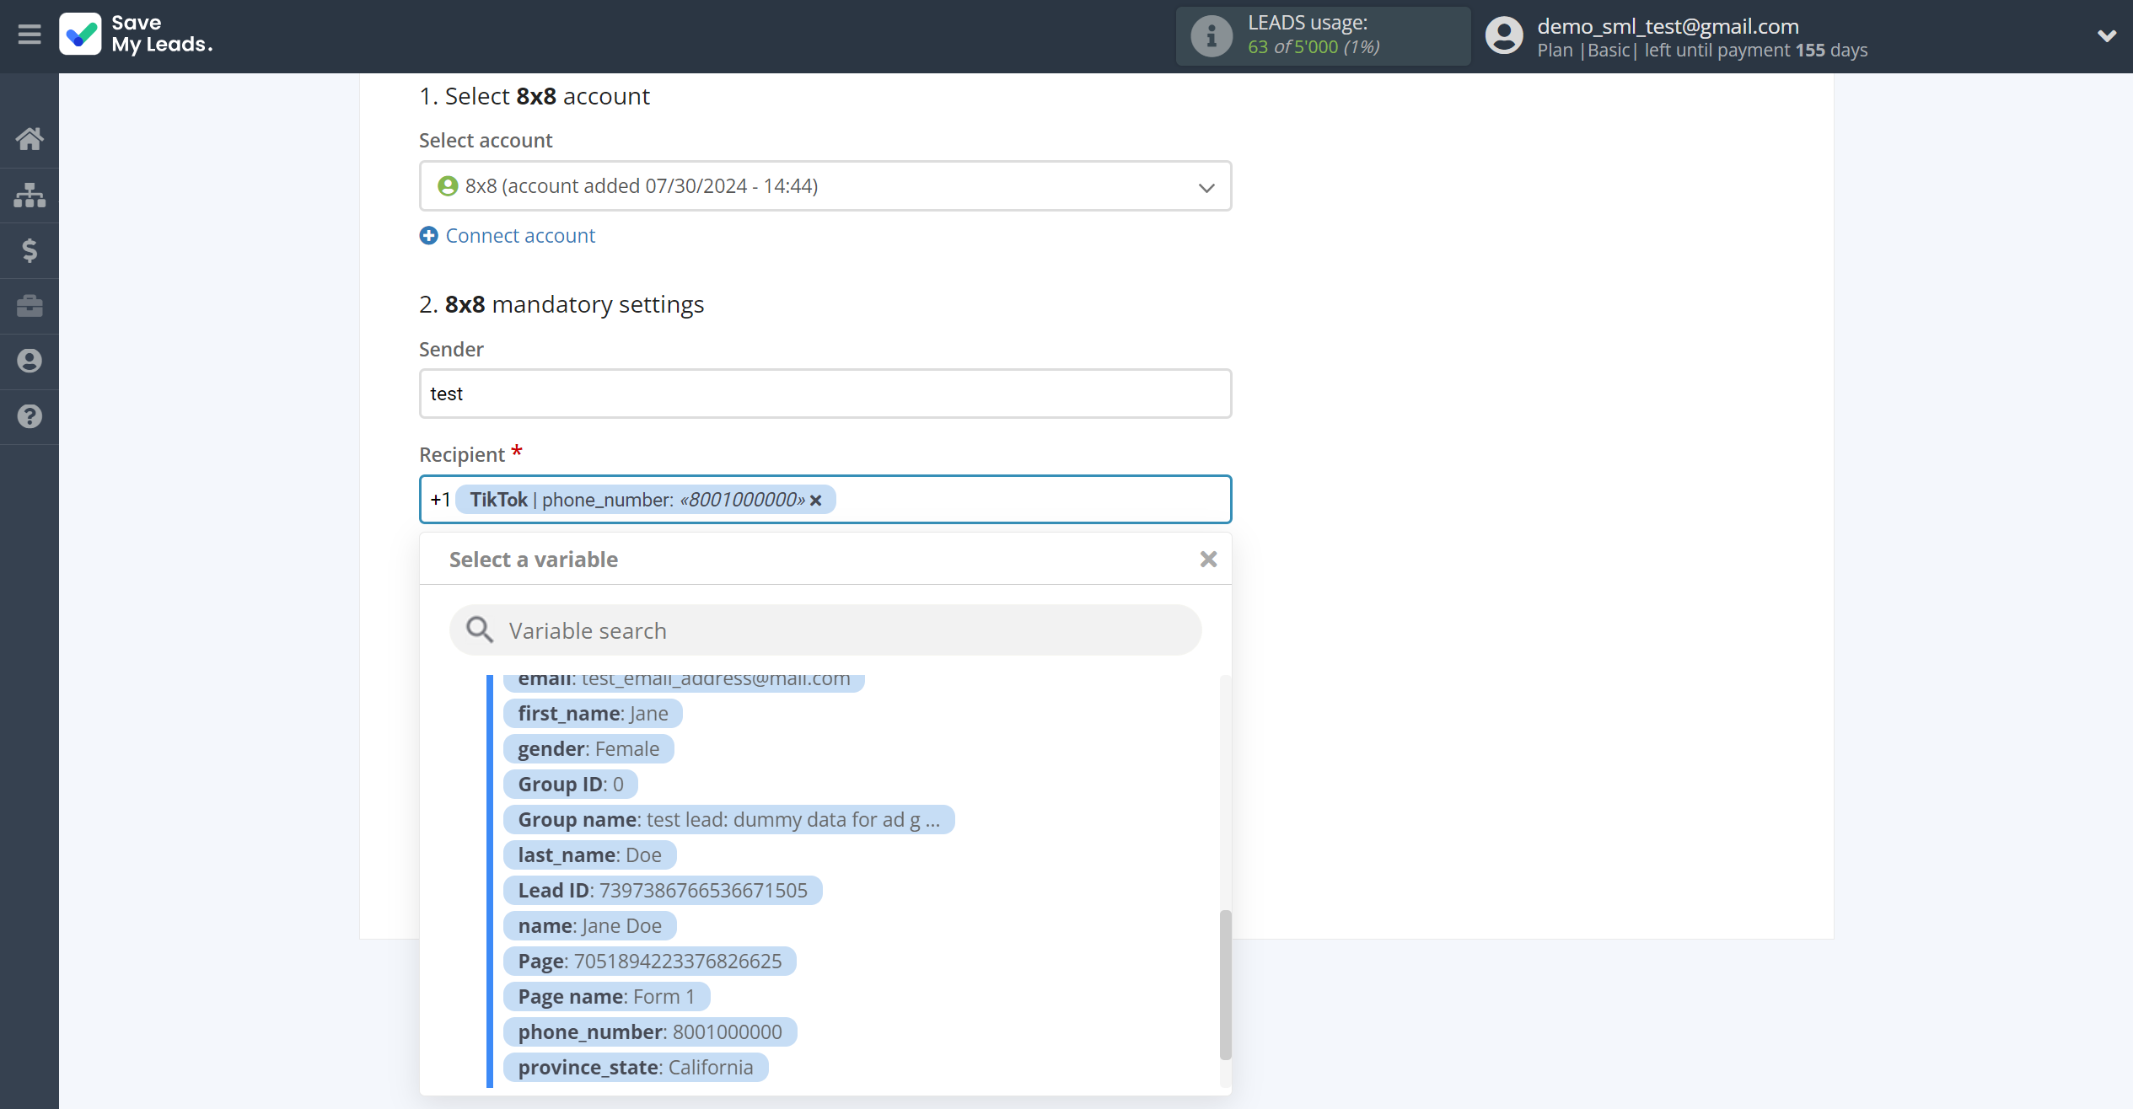2133x1109 pixels.
Task: Remove the TikTok phone_number tag
Action: click(x=815, y=501)
